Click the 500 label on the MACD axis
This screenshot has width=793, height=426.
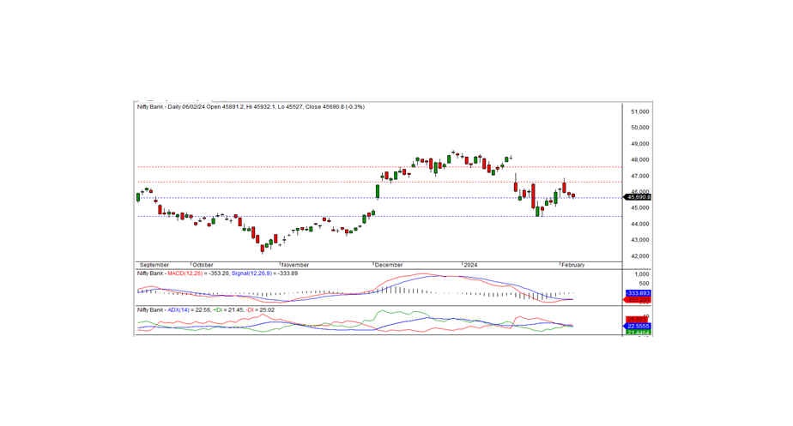(x=644, y=284)
